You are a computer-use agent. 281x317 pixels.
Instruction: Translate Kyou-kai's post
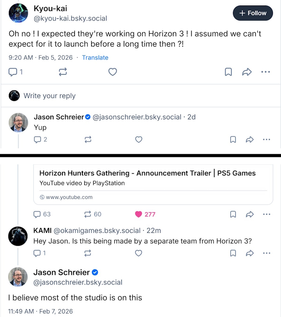(x=95, y=58)
